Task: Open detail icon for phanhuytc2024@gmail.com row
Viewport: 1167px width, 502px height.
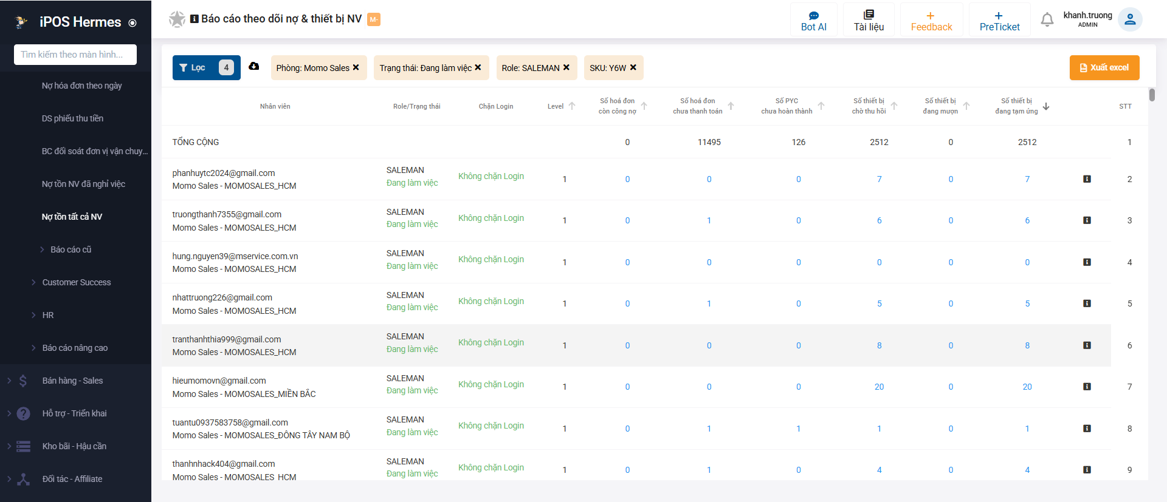Action: pos(1087,179)
